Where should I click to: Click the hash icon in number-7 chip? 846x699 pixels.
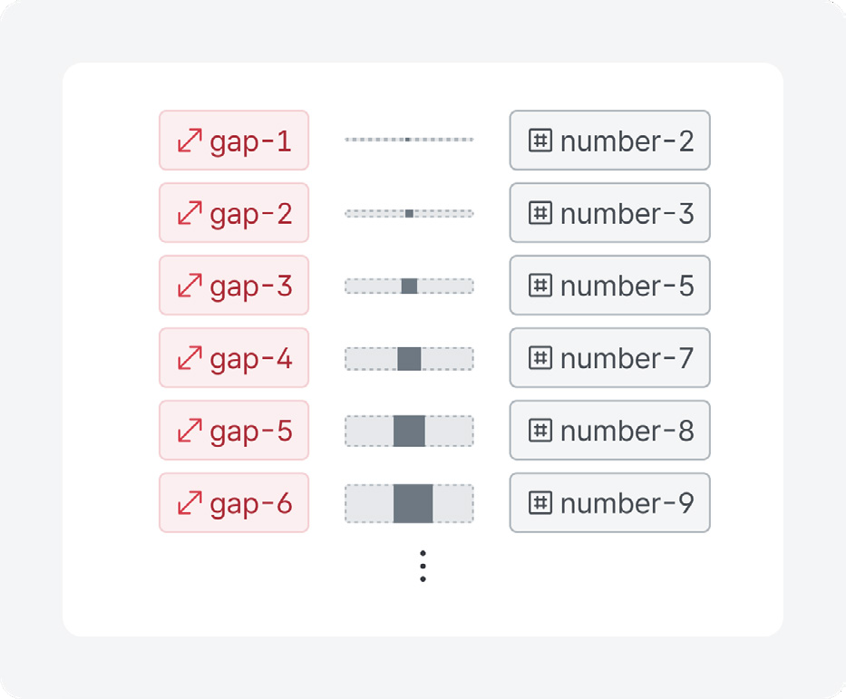(540, 357)
